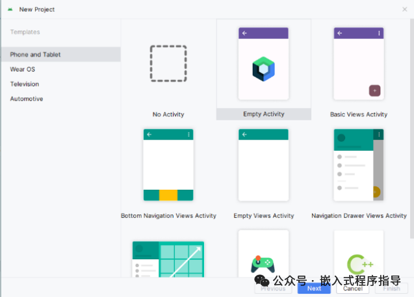414x297 pixels.
Task: Close the New Project dialog
Action: 404,10
